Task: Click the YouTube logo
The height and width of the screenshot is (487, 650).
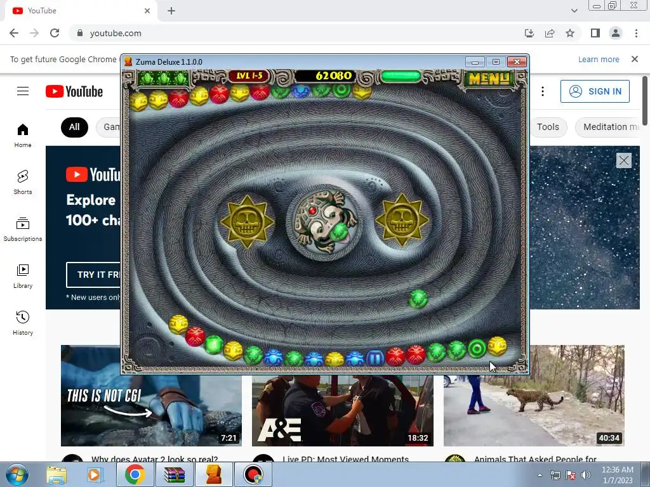Action: click(x=74, y=91)
